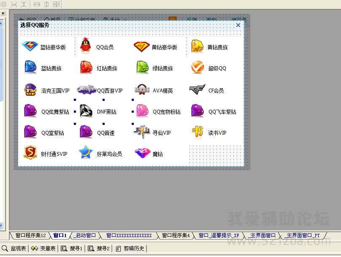This screenshot has width=341, height=257.
Task: Close the left side panel
Action: [3, 13]
